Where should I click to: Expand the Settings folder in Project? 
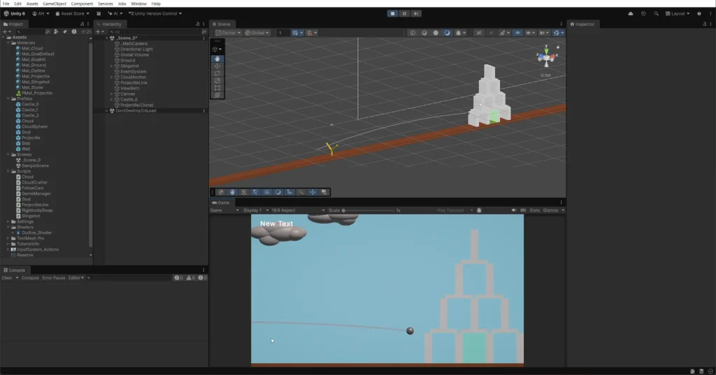tap(8, 221)
